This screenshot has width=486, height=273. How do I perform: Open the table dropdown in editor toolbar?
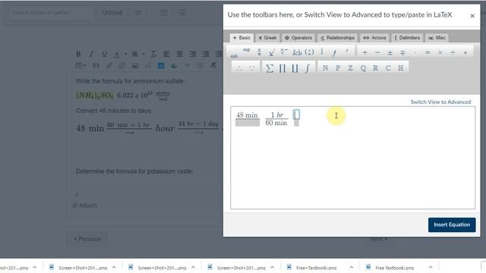80,65
